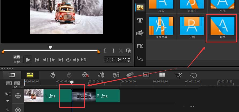Image resolution: width=239 pixels, height=112 pixels.
Task: Open the Transition library (AB icon)
Action: coord(140,7)
